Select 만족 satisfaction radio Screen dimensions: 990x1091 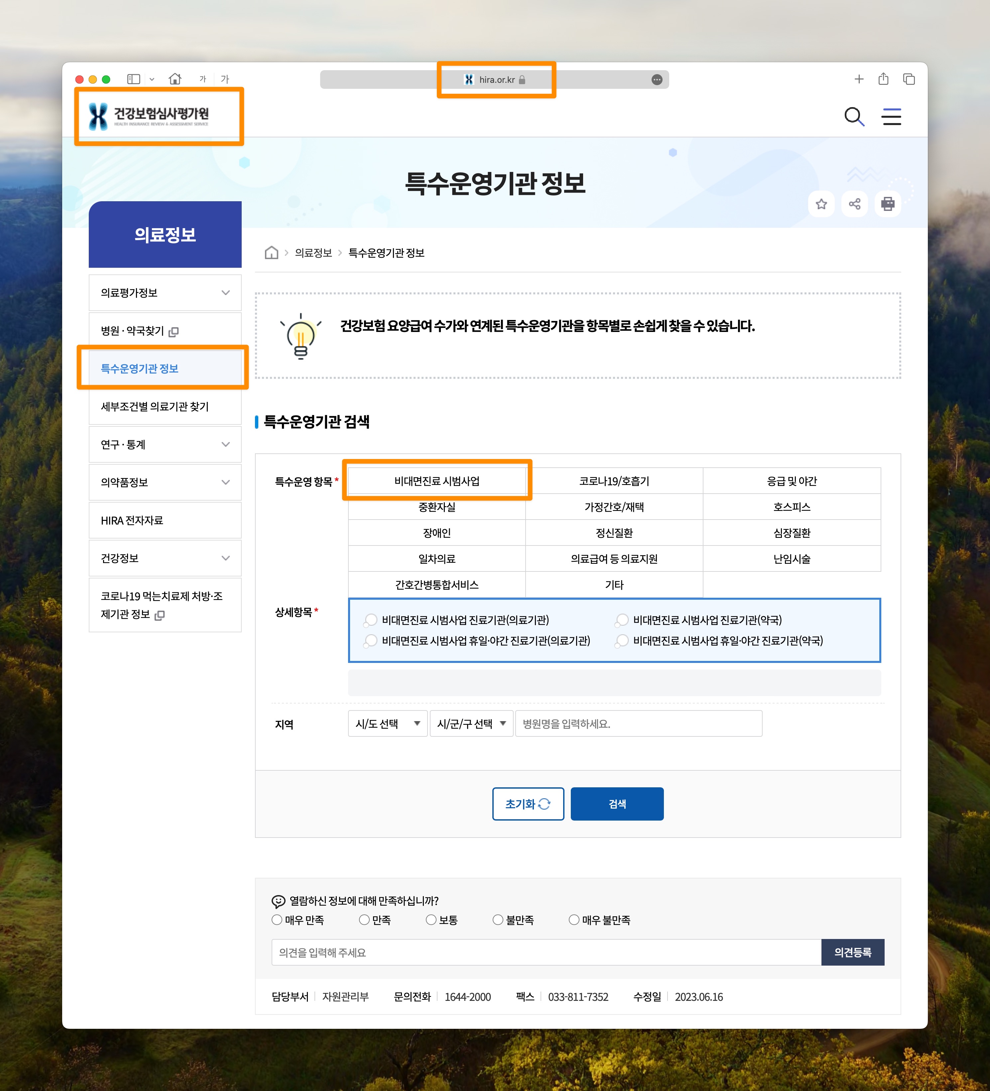(x=364, y=919)
